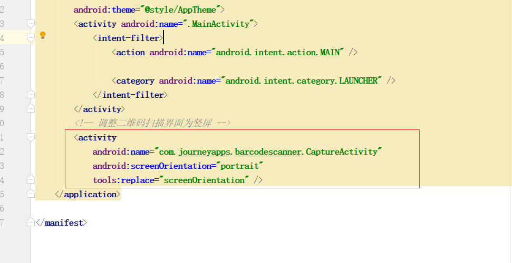This screenshot has width=512, height=263.
Task: Click the closing </manifest> tag
Action: point(61,222)
